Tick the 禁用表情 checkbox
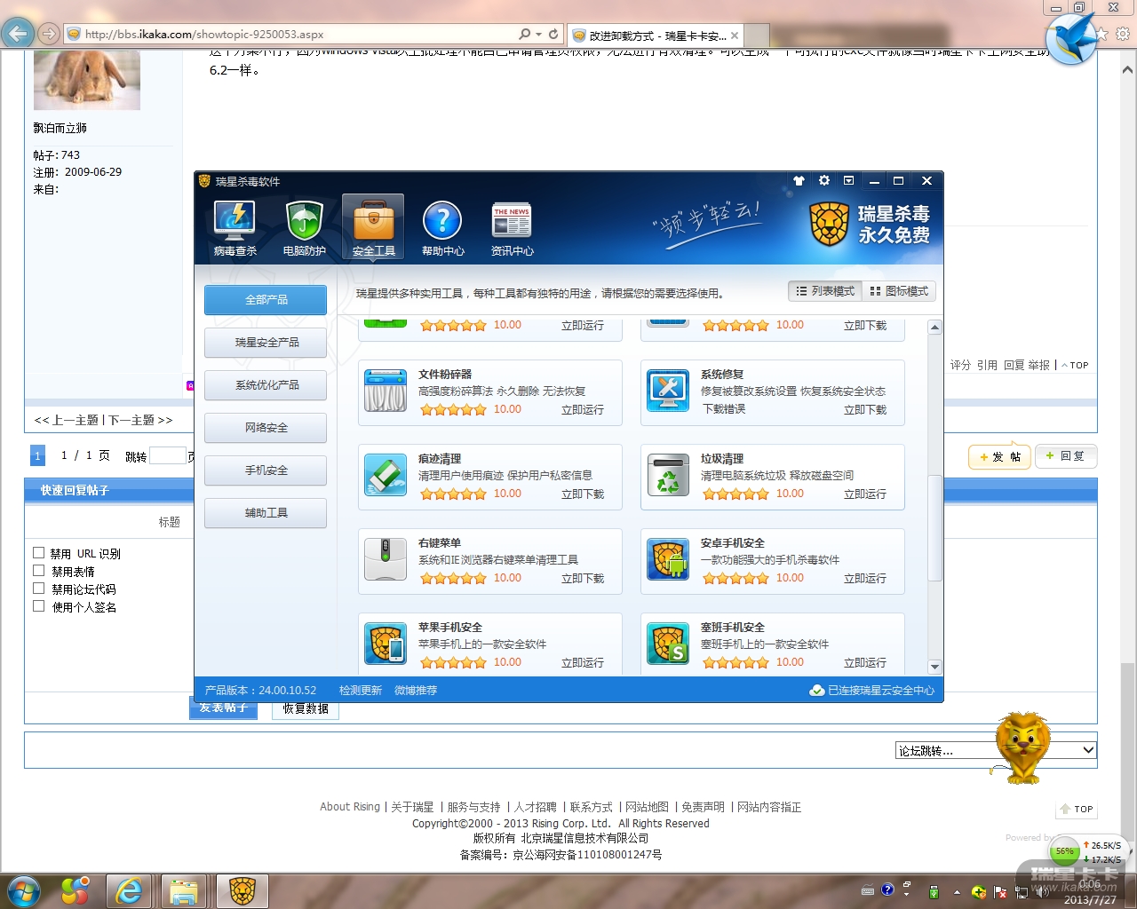The height and width of the screenshot is (909, 1137). 38,570
